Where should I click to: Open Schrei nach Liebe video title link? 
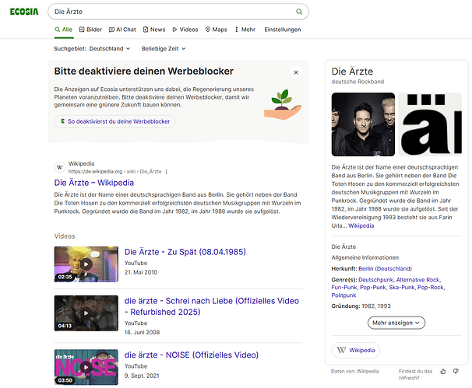click(x=212, y=306)
